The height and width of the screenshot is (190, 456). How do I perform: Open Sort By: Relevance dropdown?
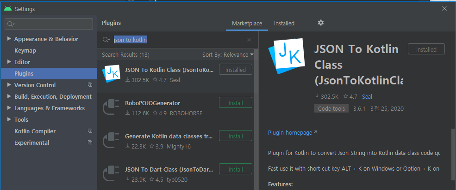tap(228, 55)
